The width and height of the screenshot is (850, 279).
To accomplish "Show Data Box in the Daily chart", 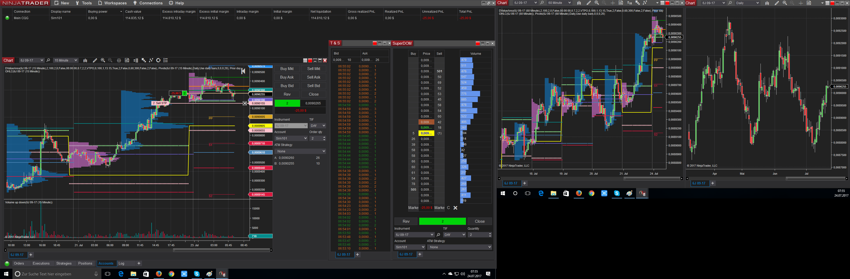I will 809,3.
